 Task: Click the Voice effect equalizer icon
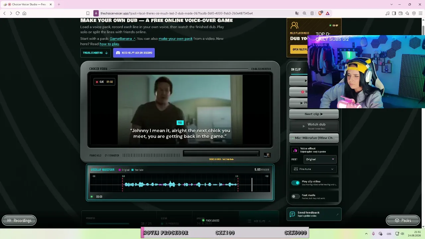pyautogui.click(x=295, y=150)
